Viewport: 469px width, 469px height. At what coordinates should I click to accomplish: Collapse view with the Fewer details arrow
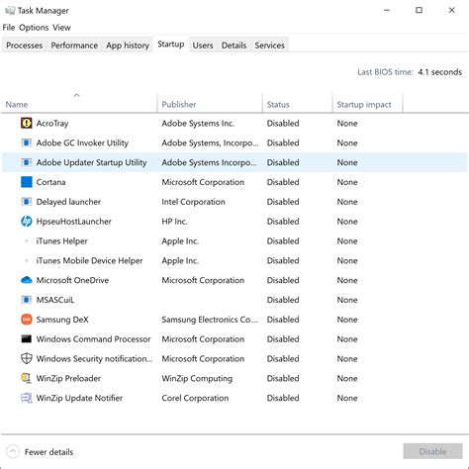coord(13,451)
